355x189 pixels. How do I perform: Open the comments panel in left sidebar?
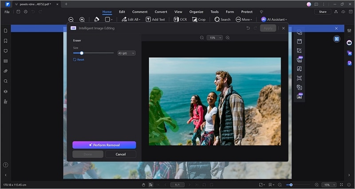tap(6, 51)
